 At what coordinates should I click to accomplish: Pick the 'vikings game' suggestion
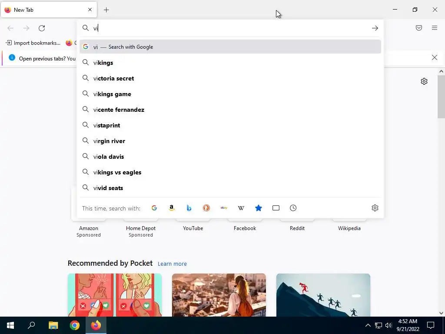(x=230, y=94)
